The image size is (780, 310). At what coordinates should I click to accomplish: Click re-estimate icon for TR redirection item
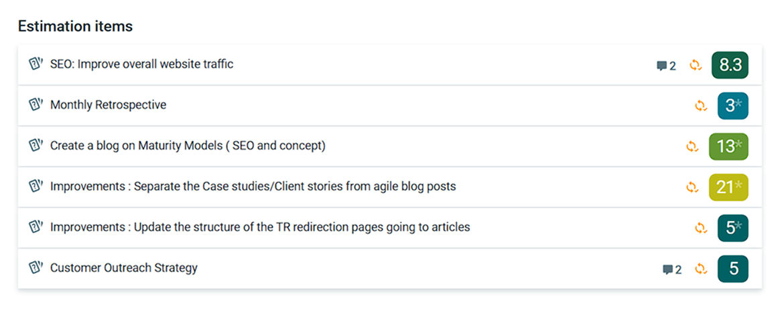point(701,228)
